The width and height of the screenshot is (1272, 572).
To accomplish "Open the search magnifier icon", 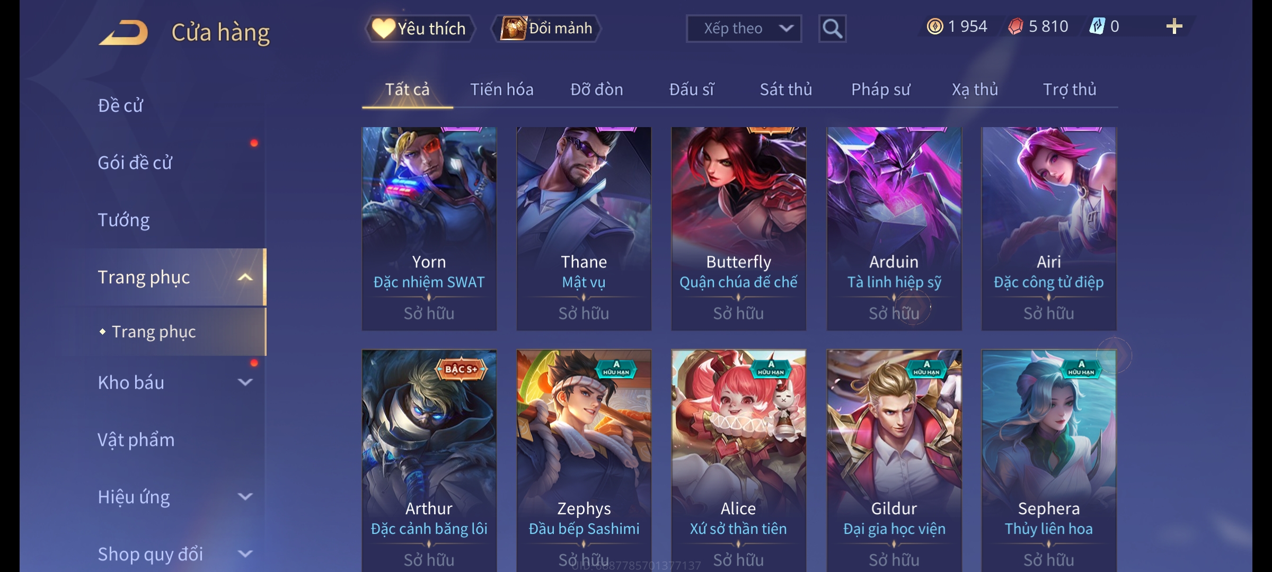I will click(x=832, y=29).
